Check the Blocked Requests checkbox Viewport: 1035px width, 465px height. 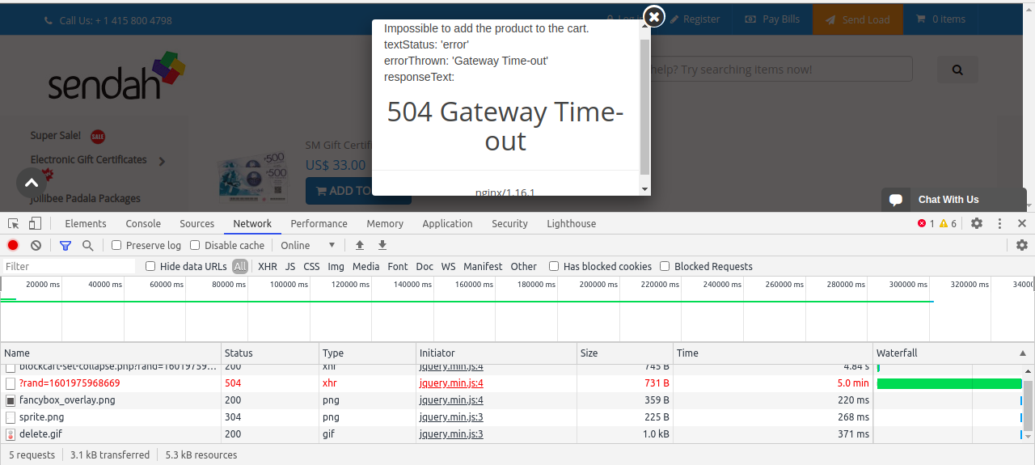[665, 266]
